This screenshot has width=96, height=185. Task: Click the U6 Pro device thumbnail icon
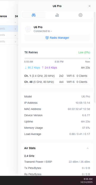tap(28, 29)
